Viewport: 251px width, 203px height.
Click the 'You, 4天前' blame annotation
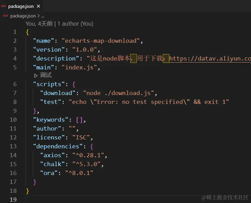(x=39, y=24)
